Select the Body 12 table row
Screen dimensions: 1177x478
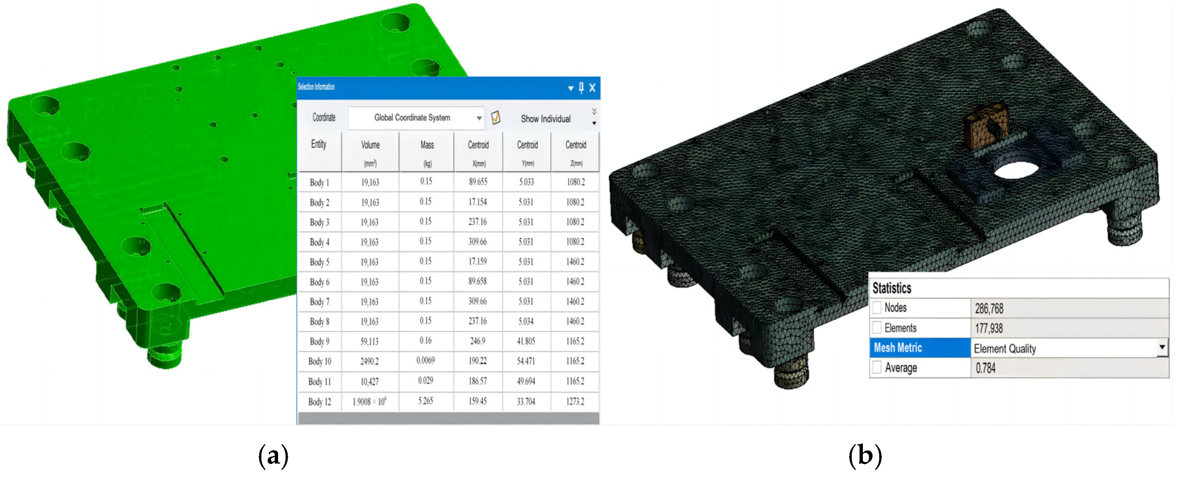tap(319, 402)
